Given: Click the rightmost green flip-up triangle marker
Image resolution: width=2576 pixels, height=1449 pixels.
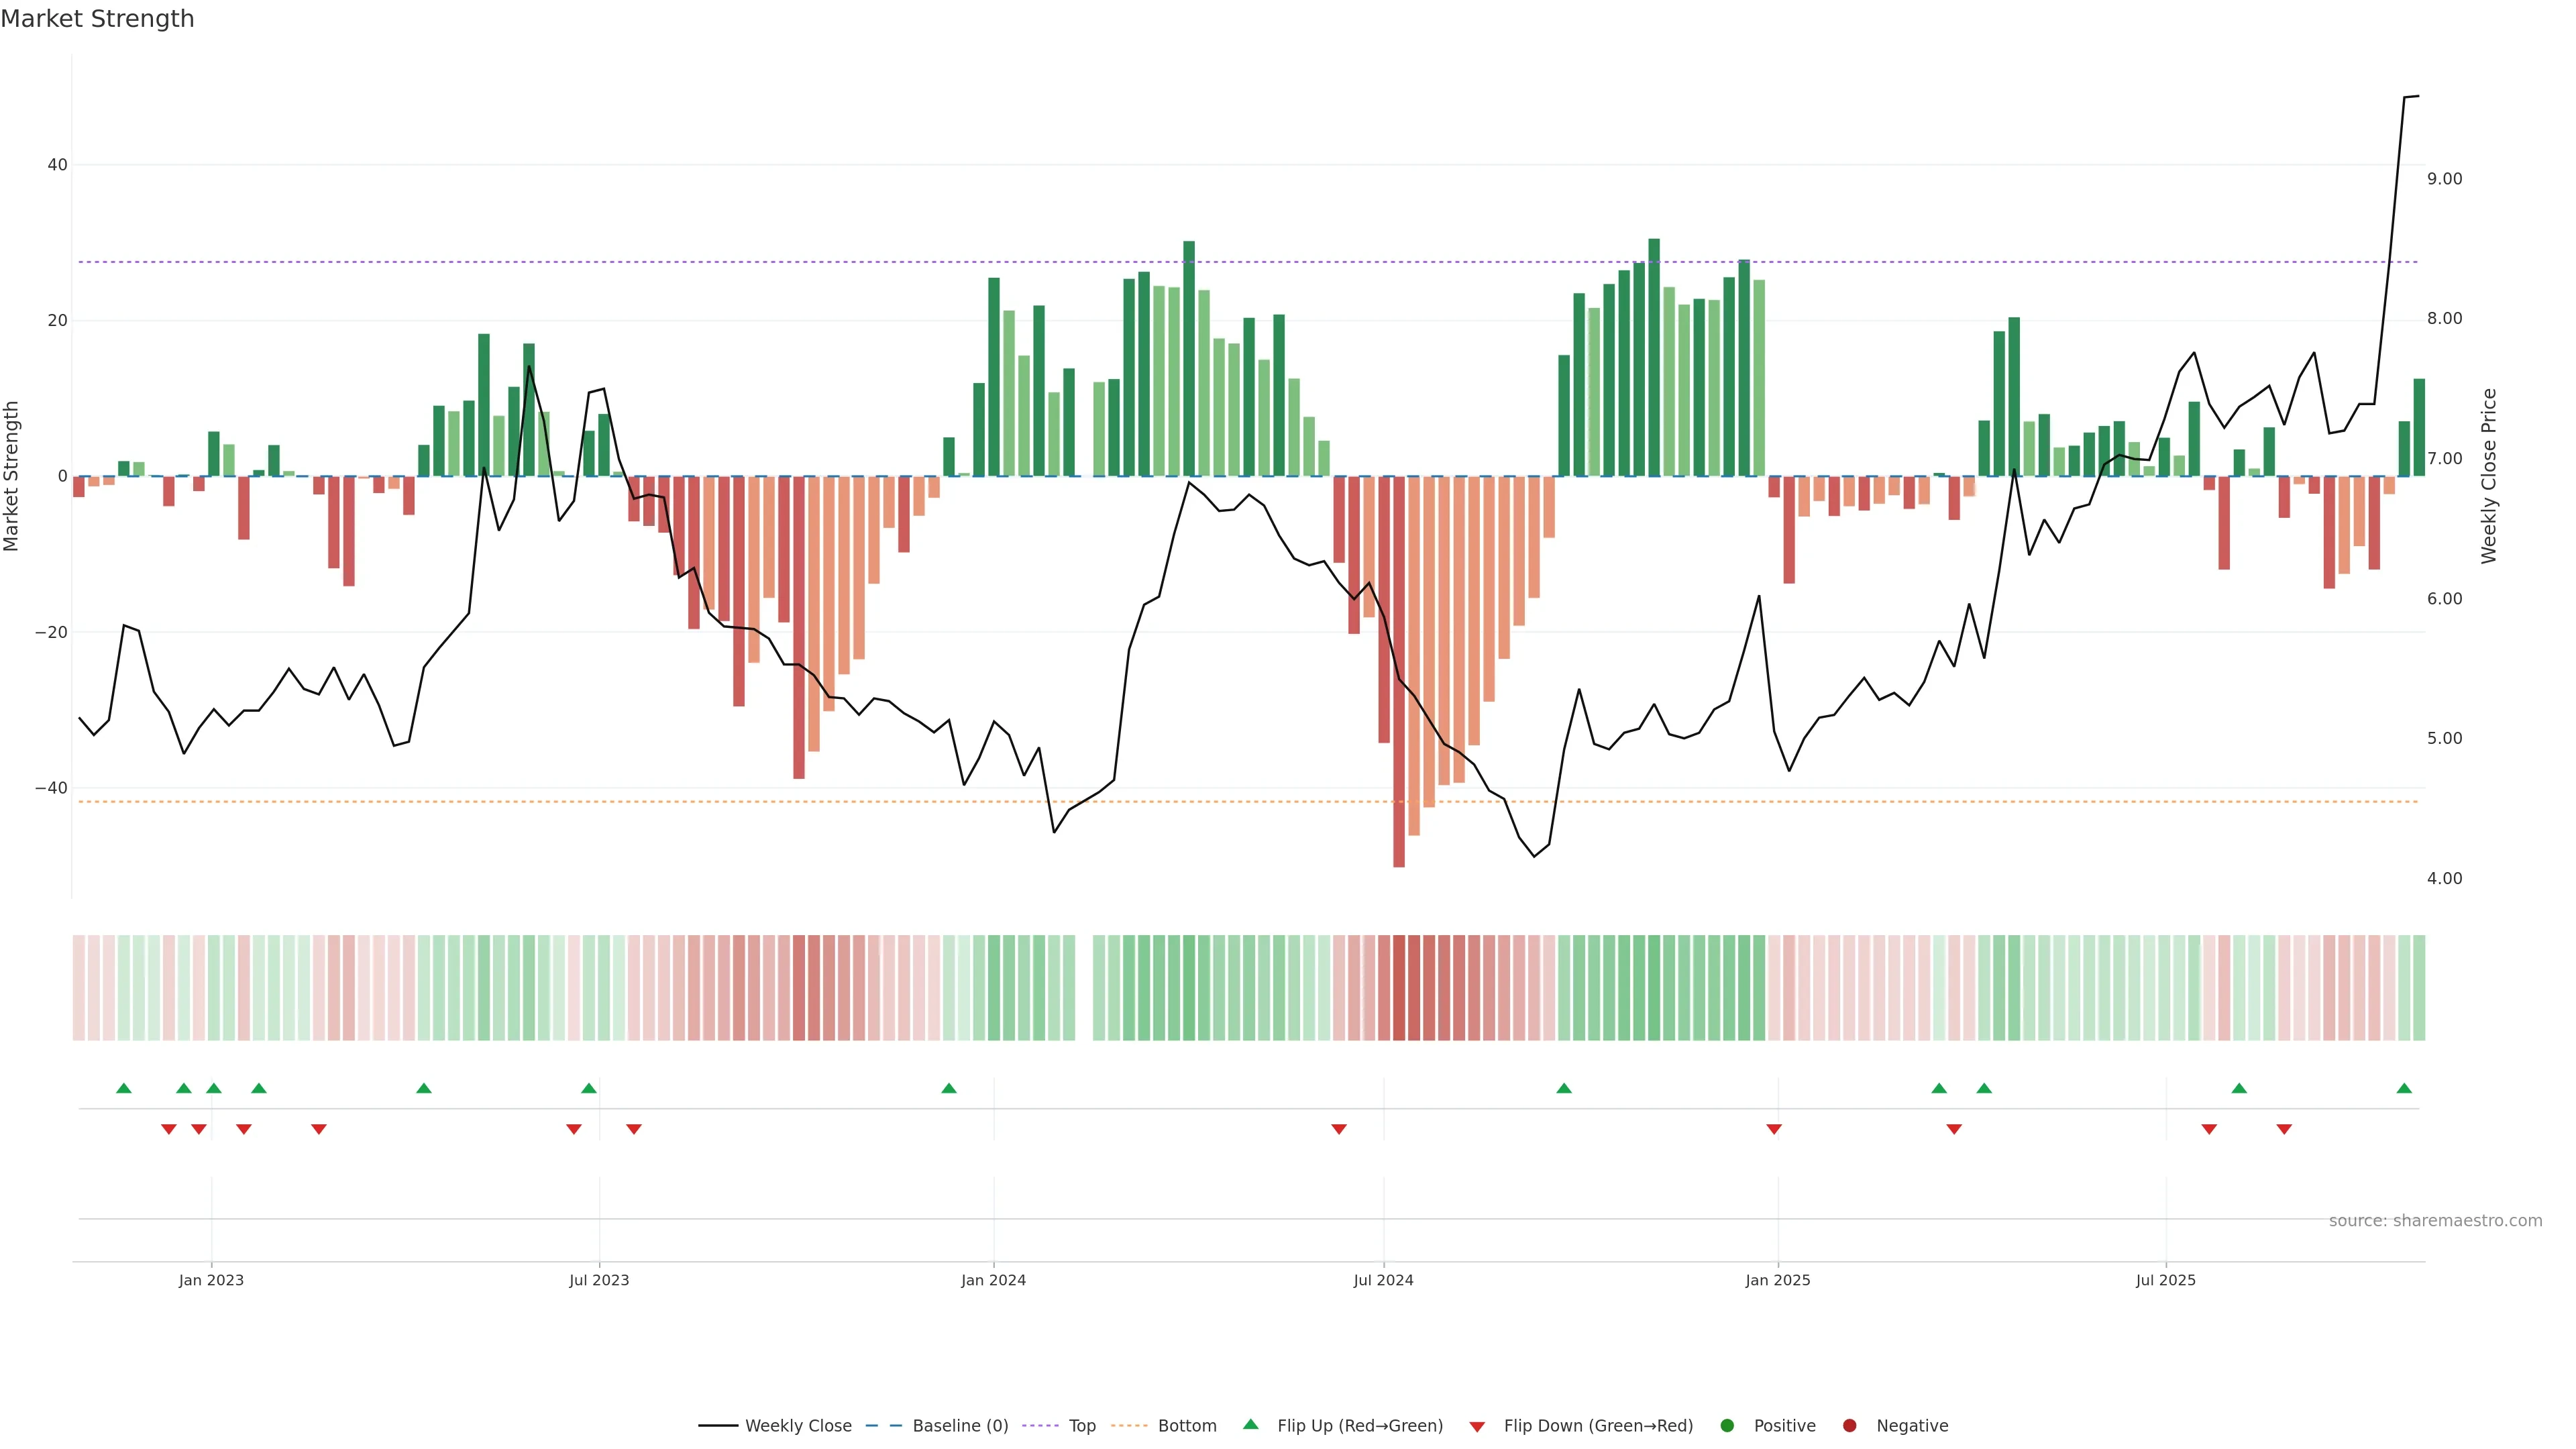Looking at the screenshot, I should point(2404,1088).
